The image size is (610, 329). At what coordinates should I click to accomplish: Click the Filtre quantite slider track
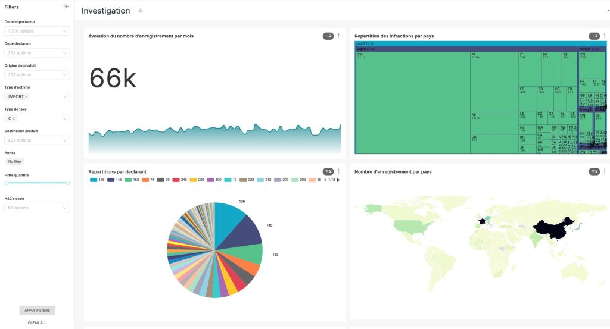[37, 183]
